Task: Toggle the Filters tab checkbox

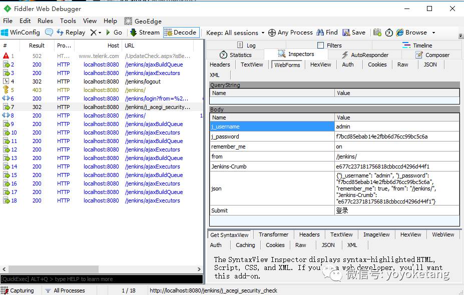Action: pyautogui.click(x=320, y=45)
